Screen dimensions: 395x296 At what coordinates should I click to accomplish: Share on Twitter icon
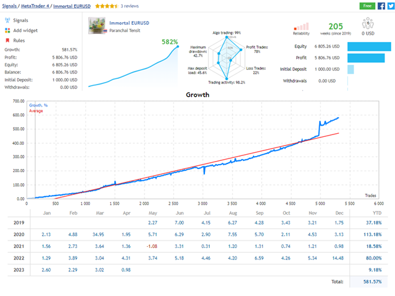391,6
